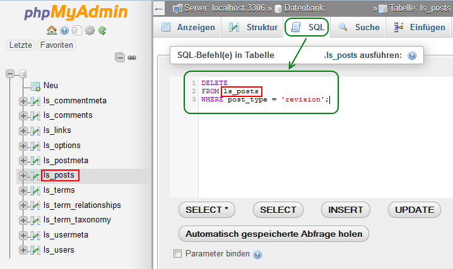
Task: Select ls_comments table name in tree
Action: [x=68, y=115]
